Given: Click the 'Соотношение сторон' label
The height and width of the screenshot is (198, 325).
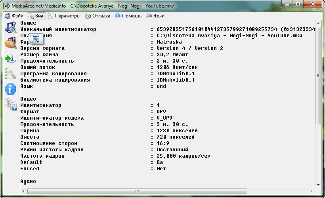Looking at the screenshot, I should [x=49, y=143].
